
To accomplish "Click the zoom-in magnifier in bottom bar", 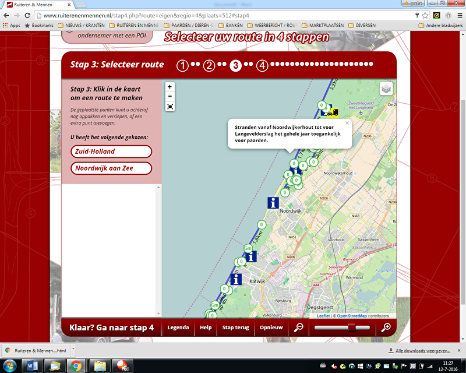I will pyautogui.click(x=386, y=328).
